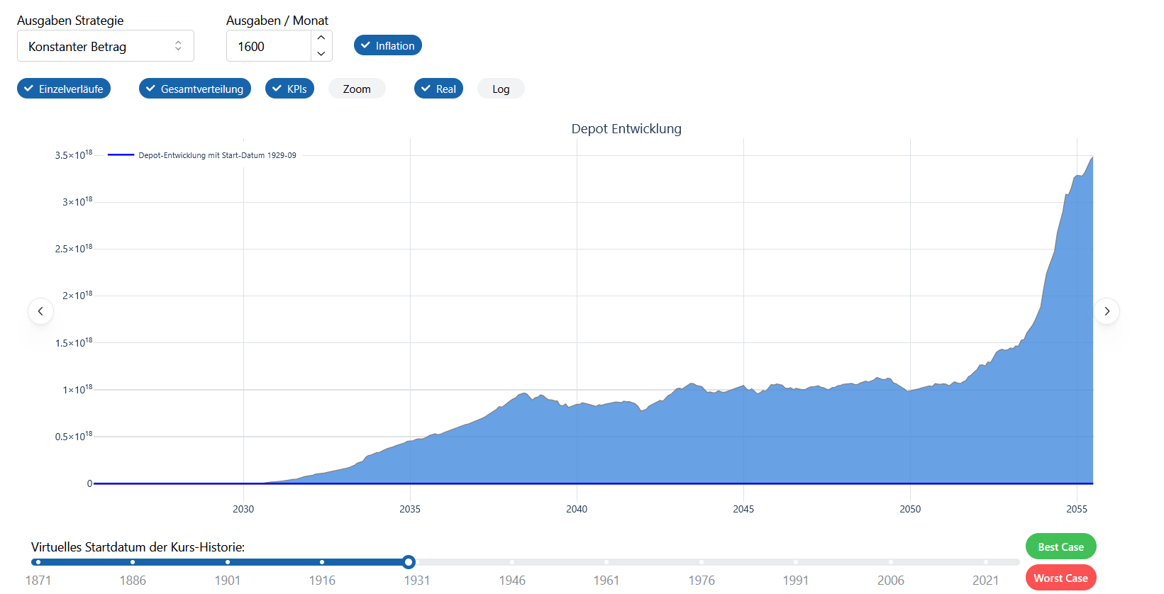Disable the Inflation toggle

coord(388,45)
